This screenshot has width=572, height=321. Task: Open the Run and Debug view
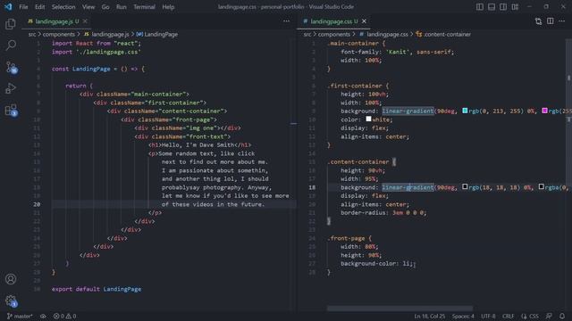point(11,88)
